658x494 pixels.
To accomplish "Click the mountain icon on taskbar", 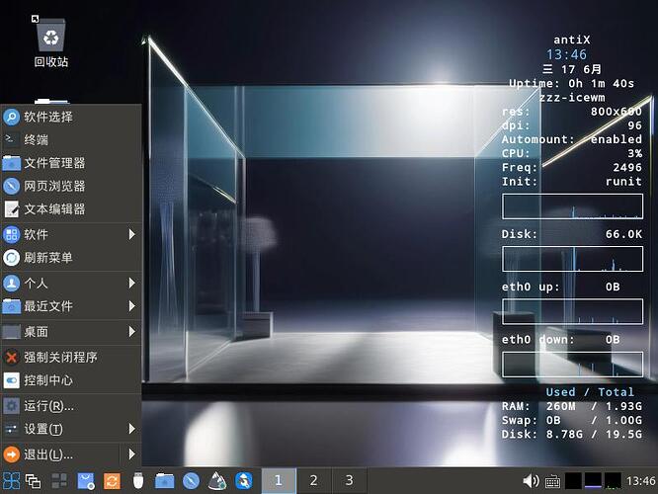I will pyautogui.click(x=217, y=481).
